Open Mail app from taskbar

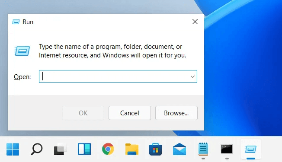point(179,149)
